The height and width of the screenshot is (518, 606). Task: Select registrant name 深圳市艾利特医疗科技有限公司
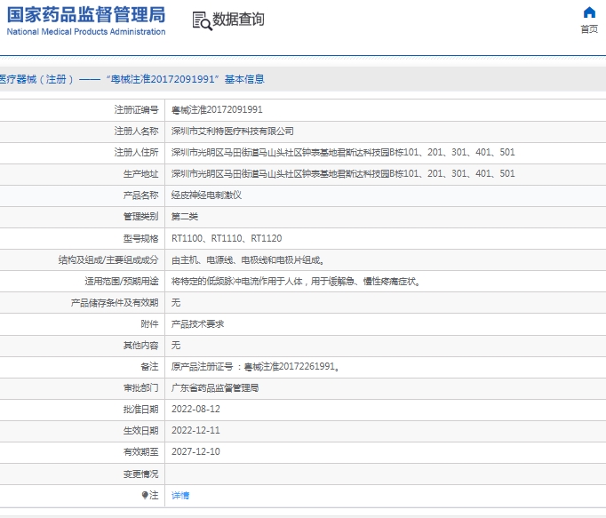tap(232, 131)
